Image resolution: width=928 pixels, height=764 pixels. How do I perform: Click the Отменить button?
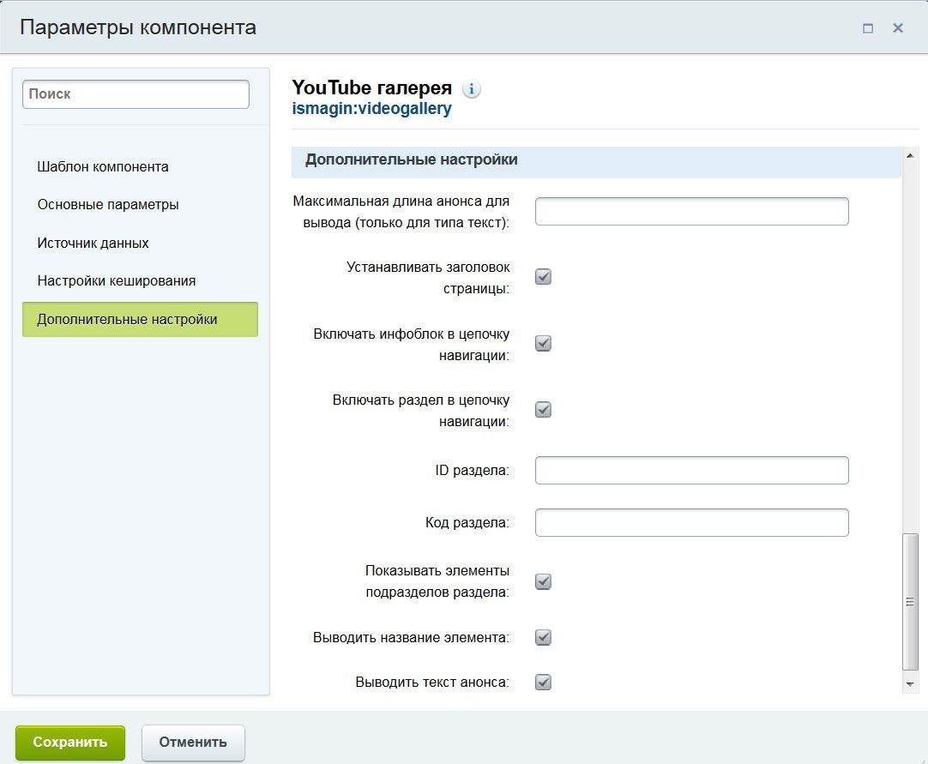tap(193, 743)
